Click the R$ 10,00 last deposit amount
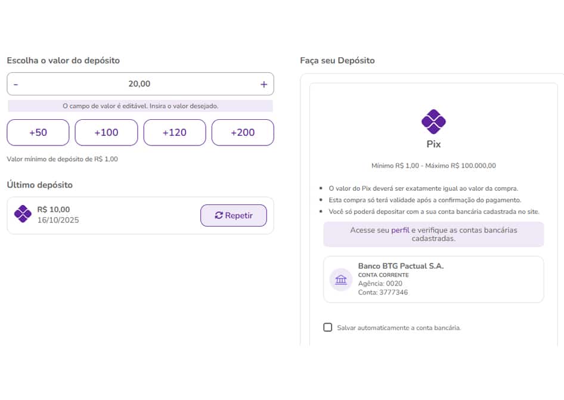564x400 pixels. 54,209
